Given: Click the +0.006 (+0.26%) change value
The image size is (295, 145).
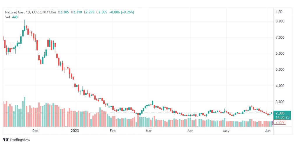Looking at the screenshot, I should [x=121, y=12].
